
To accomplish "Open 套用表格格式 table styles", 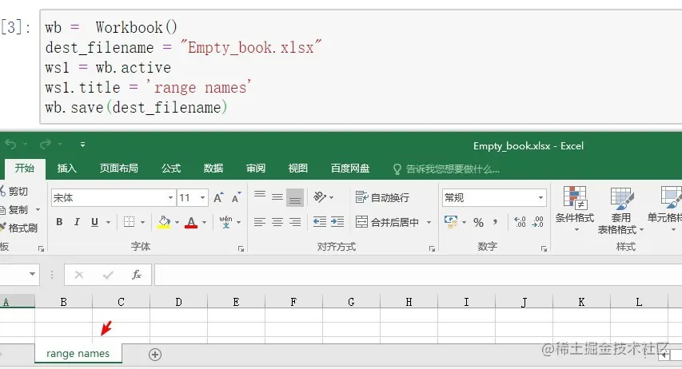I will point(620,210).
